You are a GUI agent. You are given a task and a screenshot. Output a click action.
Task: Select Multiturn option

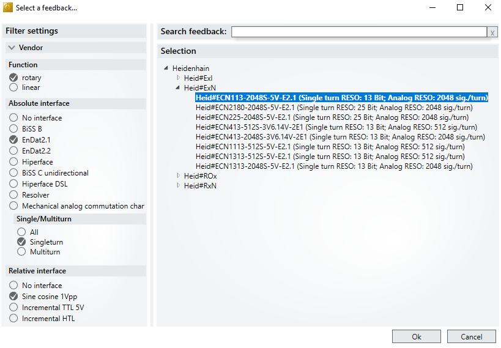22,251
